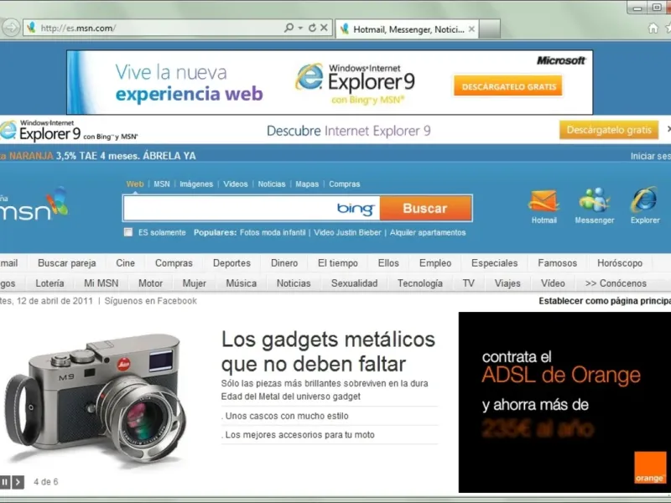Select the Imágenes search tab
The image size is (671, 503).
196,184
